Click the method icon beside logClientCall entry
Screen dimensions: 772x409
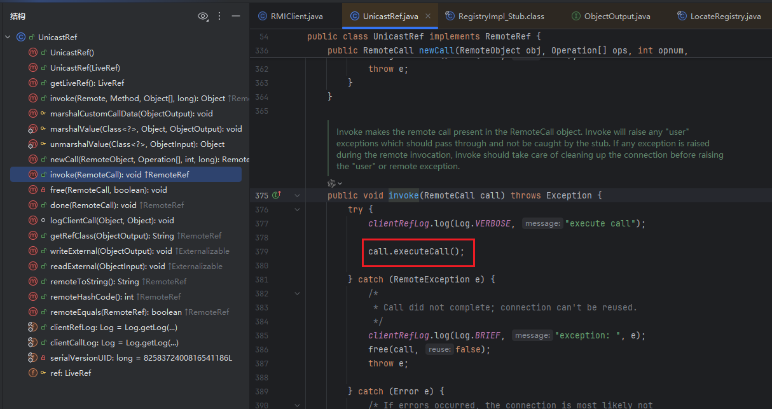click(x=33, y=221)
